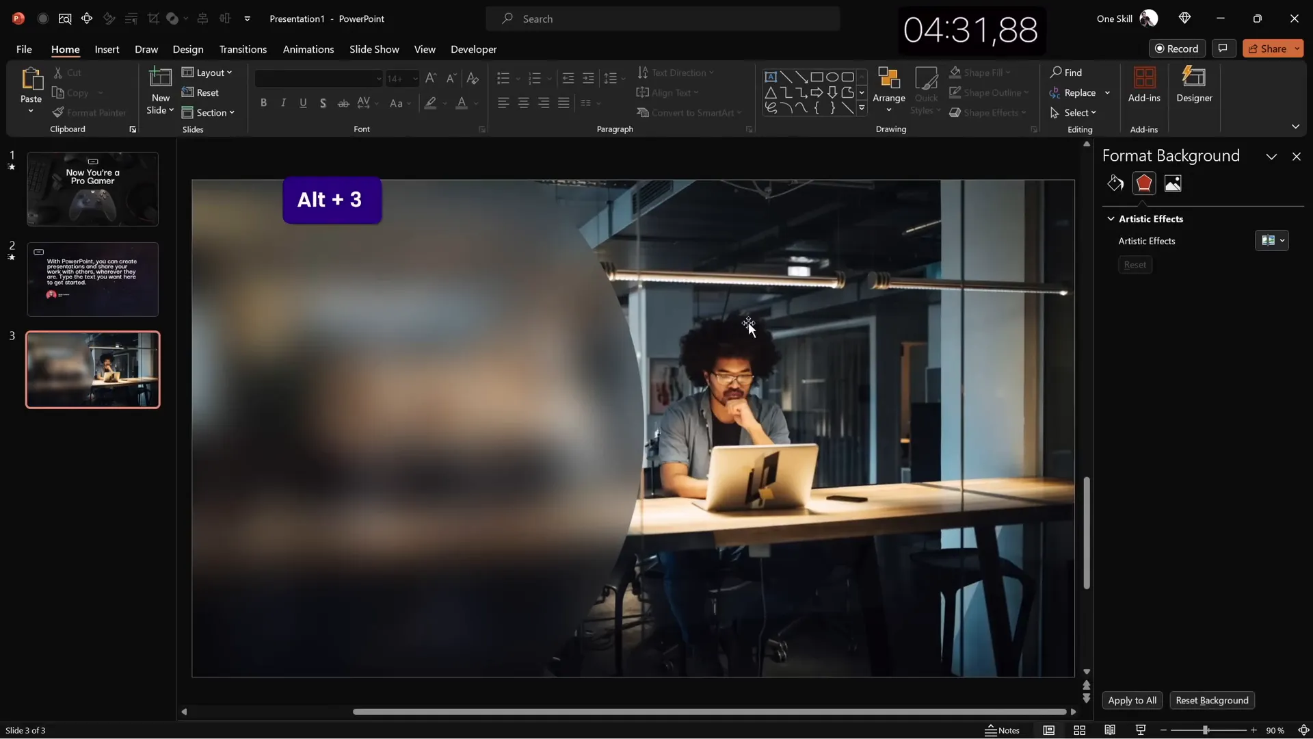Viewport: 1313px width, 739px height.
Task: Open Reading View from status bar
Action: click(x=1110, y=730)
